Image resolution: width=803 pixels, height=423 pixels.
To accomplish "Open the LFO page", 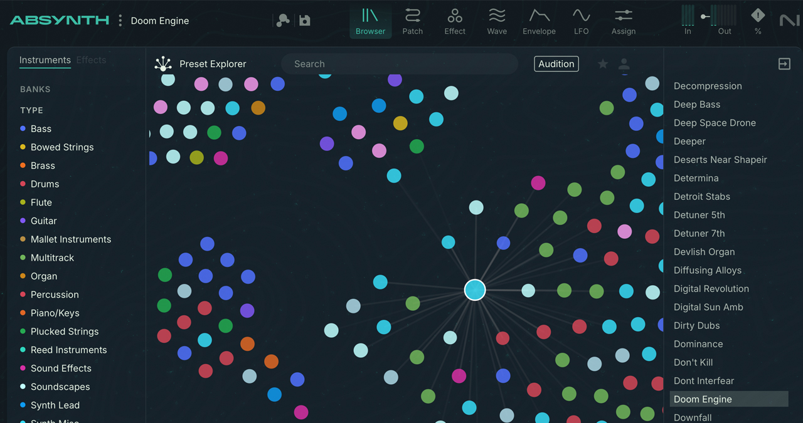I will coord(581,21).
